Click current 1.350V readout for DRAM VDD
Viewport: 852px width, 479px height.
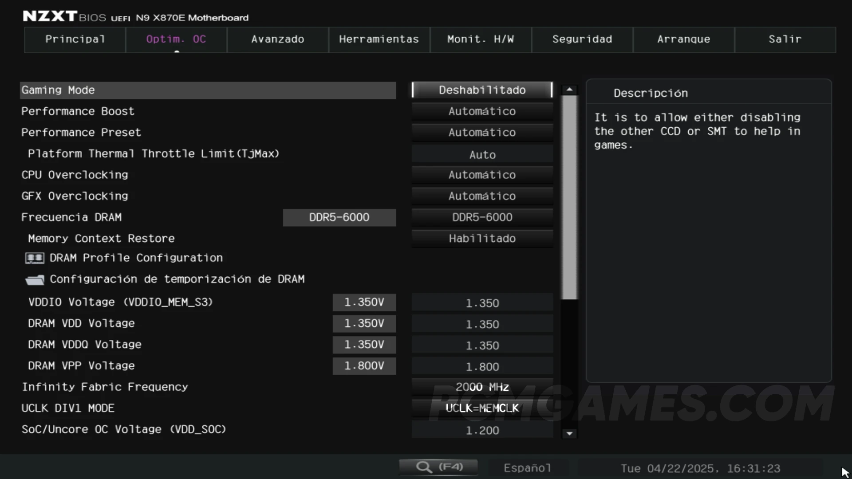364,324
